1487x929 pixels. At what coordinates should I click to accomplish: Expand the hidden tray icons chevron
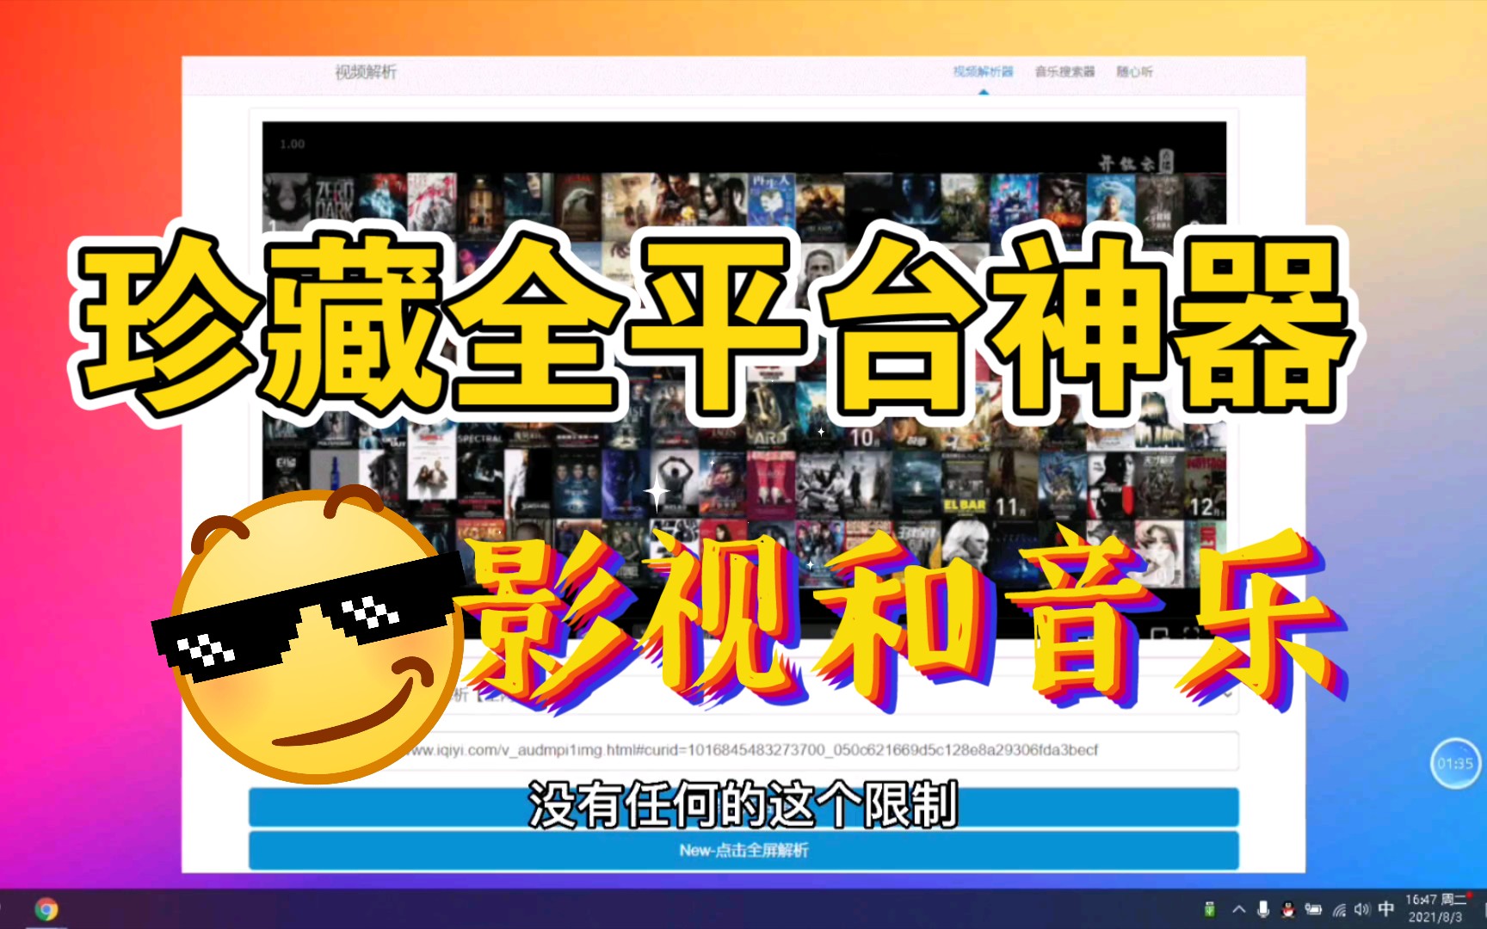(1238, 909)
